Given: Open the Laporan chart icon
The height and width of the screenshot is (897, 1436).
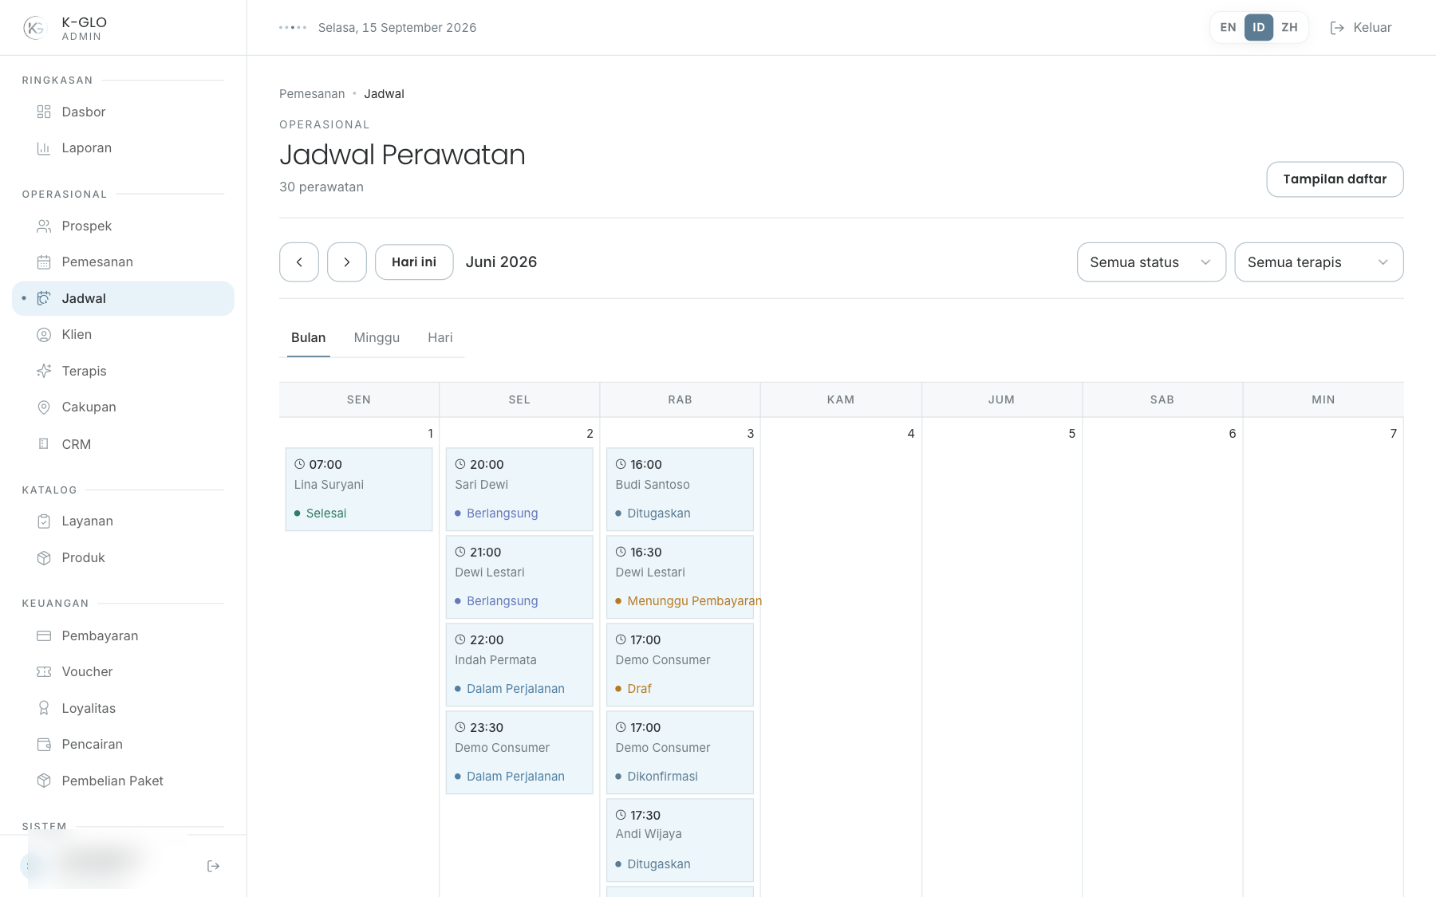Looking at the screenshot, I should point(44,148).
